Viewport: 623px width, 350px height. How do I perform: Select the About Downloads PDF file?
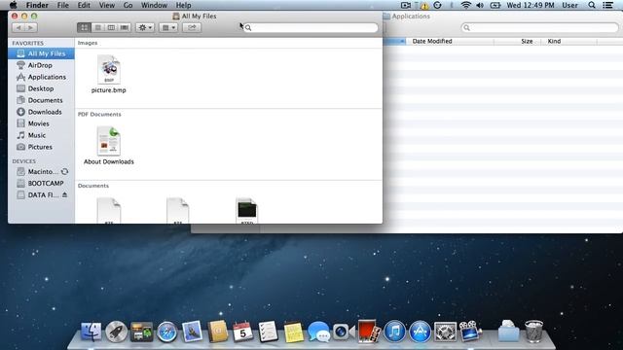(108, 146)
